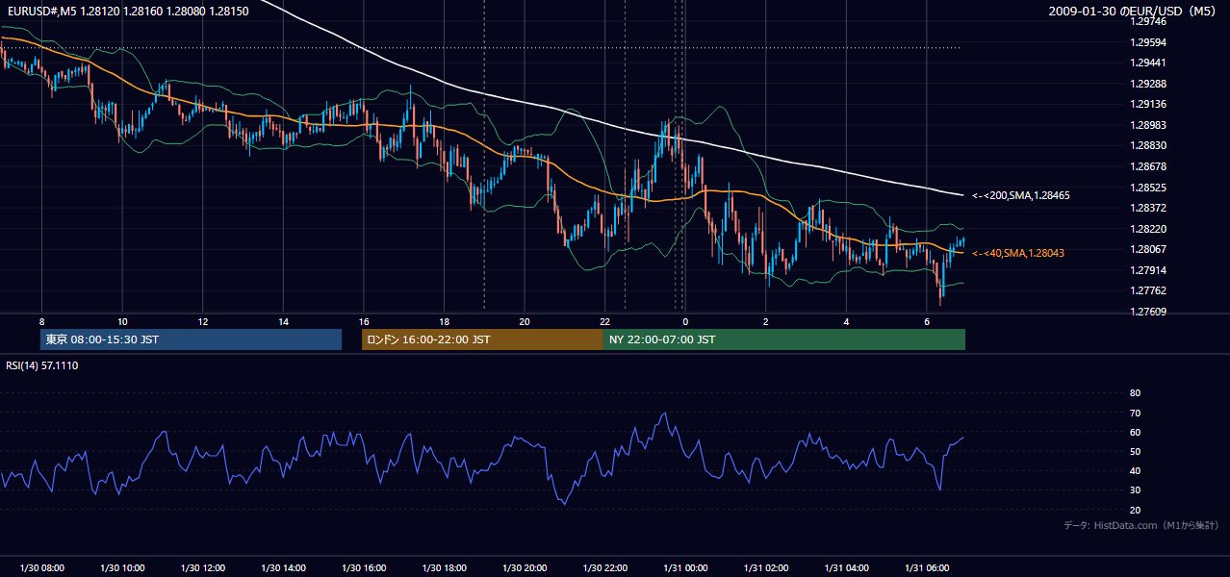Click RSI level 40 on the scale
1230x577 pixels.
(1135, 470)
